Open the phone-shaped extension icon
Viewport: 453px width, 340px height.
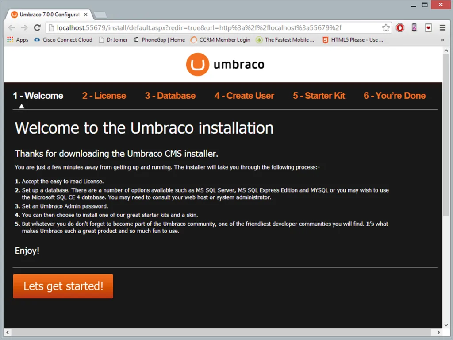click(x=414, y=27)
